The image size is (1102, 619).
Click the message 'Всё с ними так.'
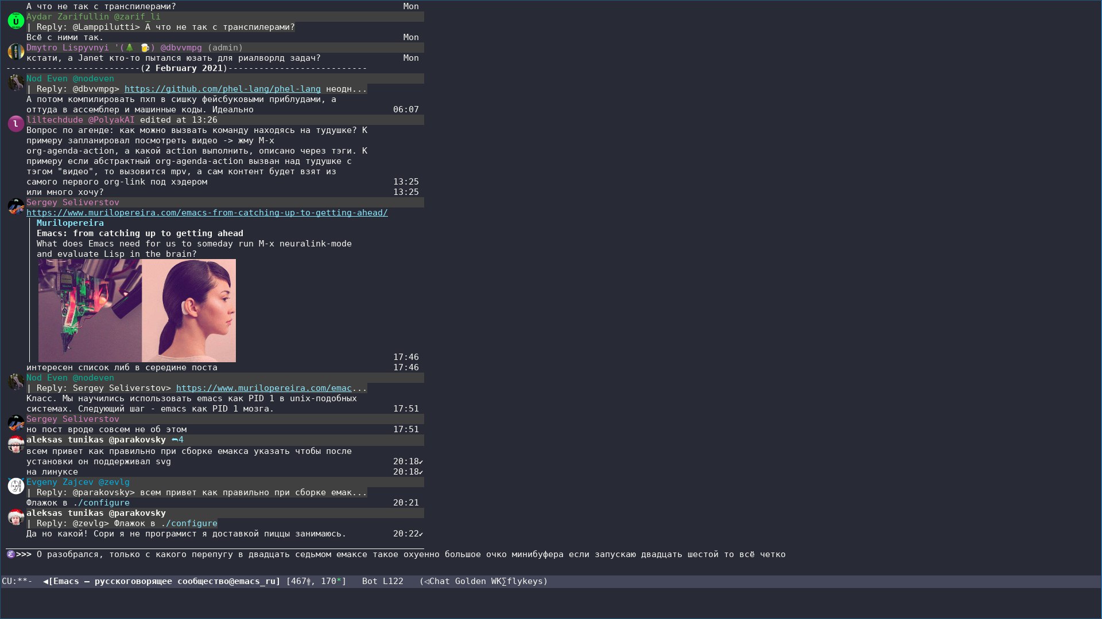[x=65, y=37]
